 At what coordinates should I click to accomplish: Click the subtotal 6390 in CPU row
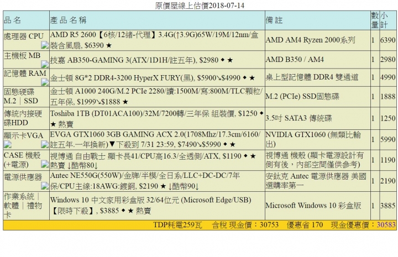pos(388,40)
